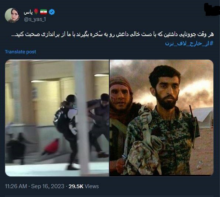Open the display name یاس
Screen dimensions: 220x197
28,12
